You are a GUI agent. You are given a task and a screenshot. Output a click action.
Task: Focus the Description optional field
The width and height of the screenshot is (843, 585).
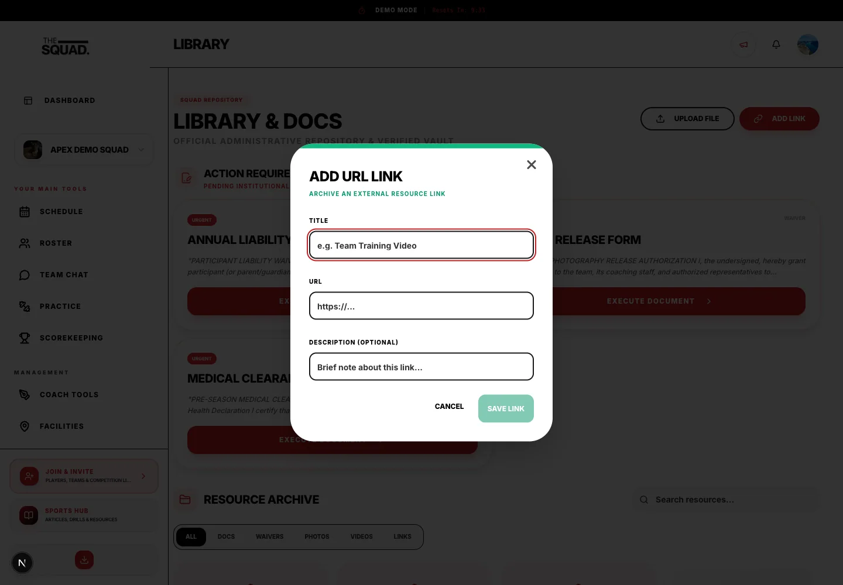click(421, 367)
